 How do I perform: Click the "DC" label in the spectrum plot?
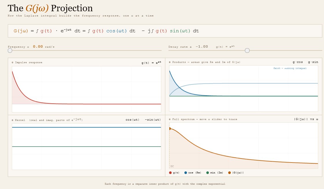[x=172, y=166]
